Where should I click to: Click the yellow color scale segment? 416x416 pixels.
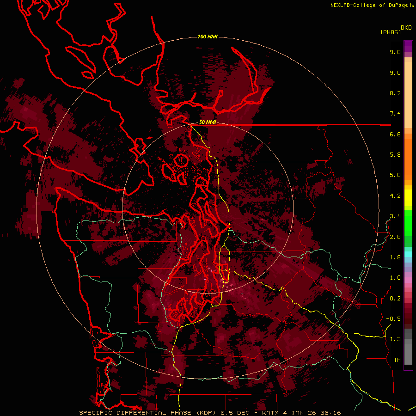click(x=408, y=198)
